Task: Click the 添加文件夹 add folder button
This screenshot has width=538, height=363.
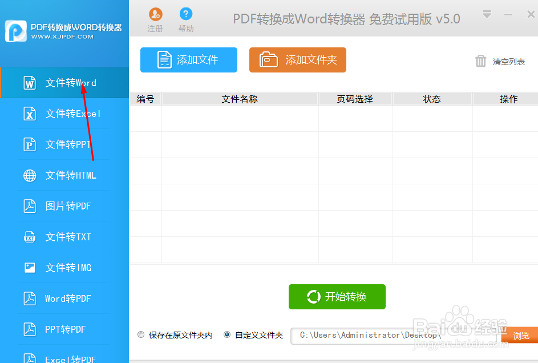Action: tap(297, 60)
